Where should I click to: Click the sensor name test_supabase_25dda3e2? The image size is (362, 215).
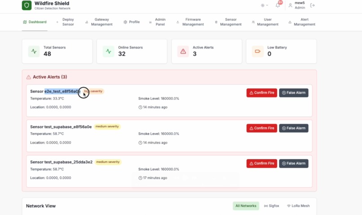tap(68, 162)
